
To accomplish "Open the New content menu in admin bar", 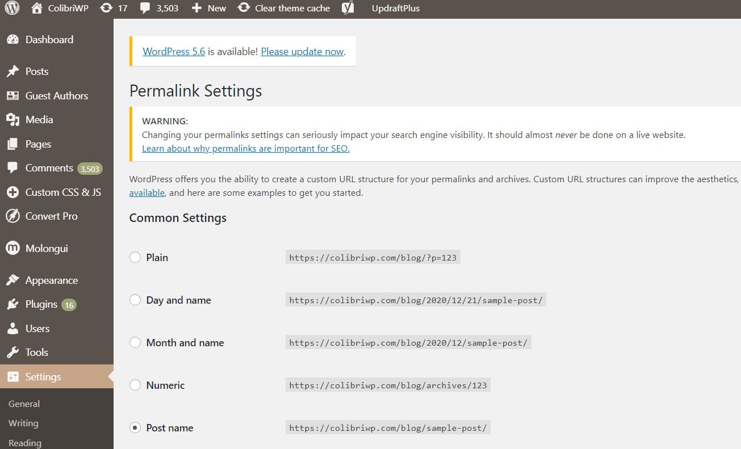I will click(x=209, y=9).
